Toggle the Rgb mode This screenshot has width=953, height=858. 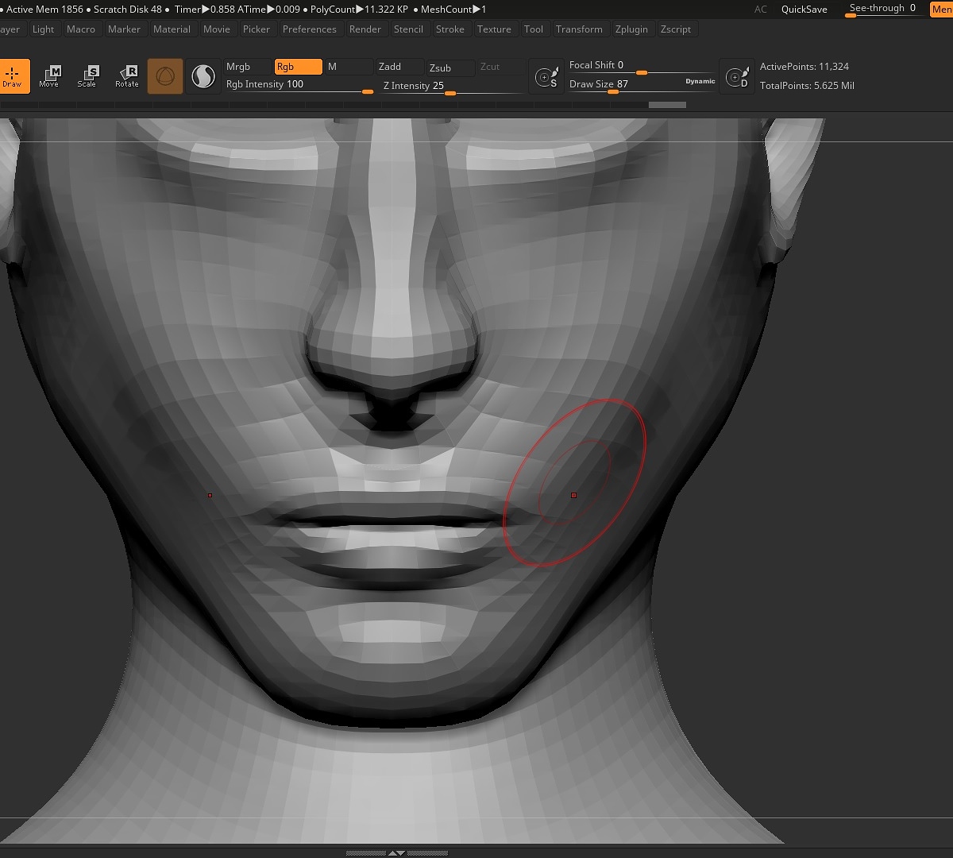[x=298, y=67]
